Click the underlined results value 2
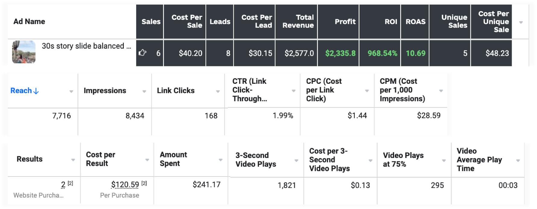The height and width of the screenshot is (209, 537). click(63, 185)
